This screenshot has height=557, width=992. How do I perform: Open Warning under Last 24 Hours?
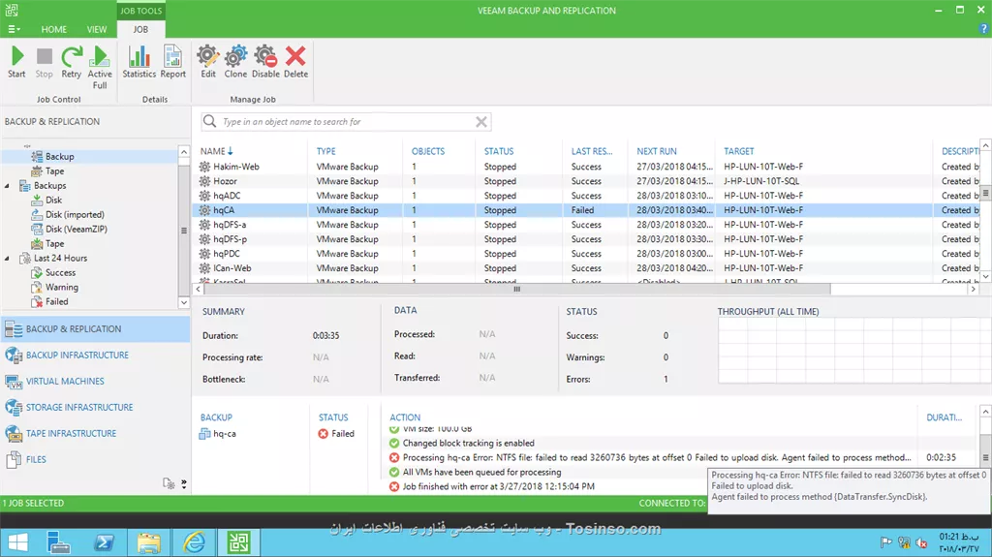pyautogui.click(x=61, y=288)
